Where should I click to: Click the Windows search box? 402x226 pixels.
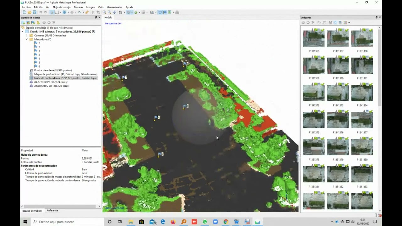click(x=67, y=222)
